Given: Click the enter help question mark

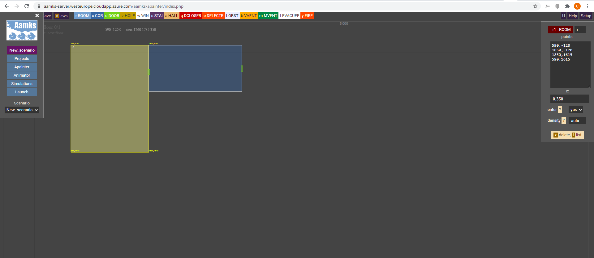Looking at the screenshot, I should point(560,110).
